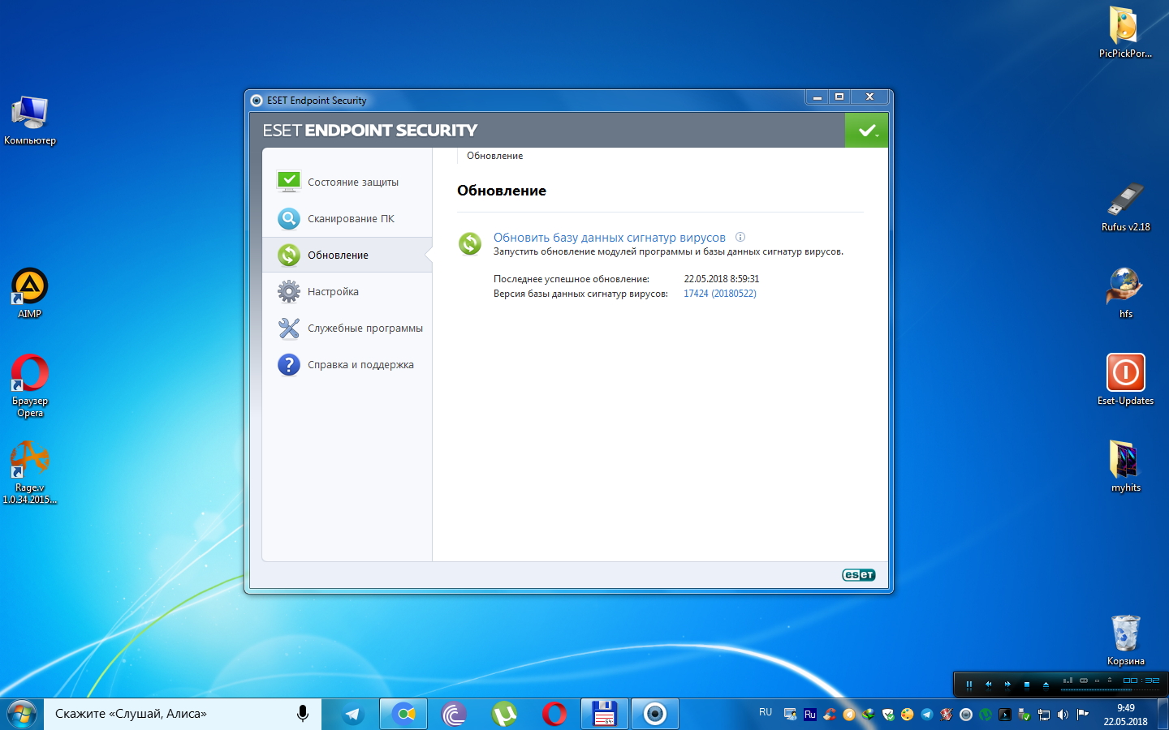Click the microphone icon in Алиса search
The height and width of the screenshot is (730, 1169).
[x=302, y=714]
